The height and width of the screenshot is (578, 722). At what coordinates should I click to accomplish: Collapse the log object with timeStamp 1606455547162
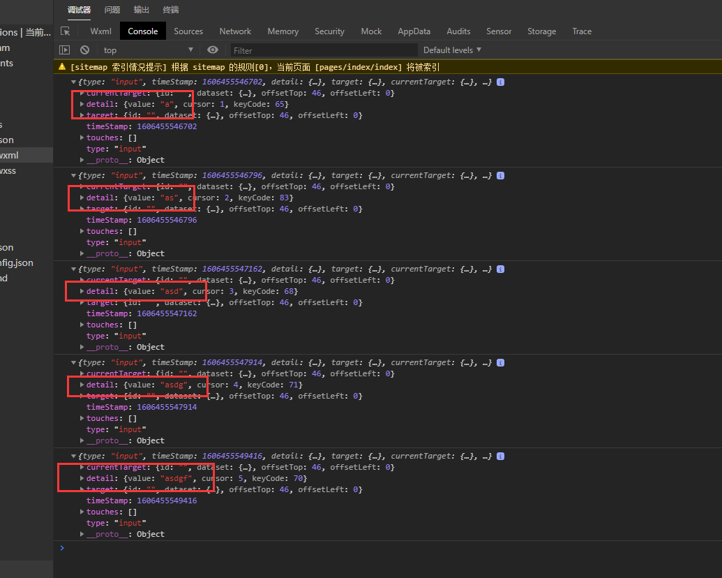point(74,269)
